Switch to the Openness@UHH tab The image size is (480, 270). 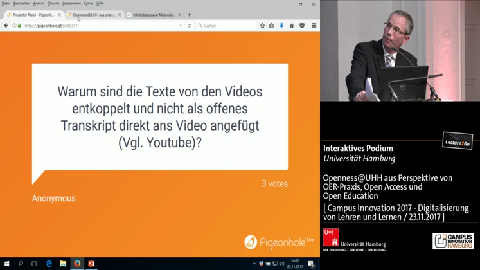pos(94,15)
